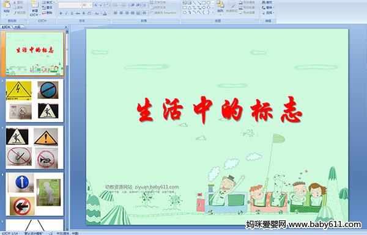Switch to the Slides tab in the left pane

tap(6, 27)
